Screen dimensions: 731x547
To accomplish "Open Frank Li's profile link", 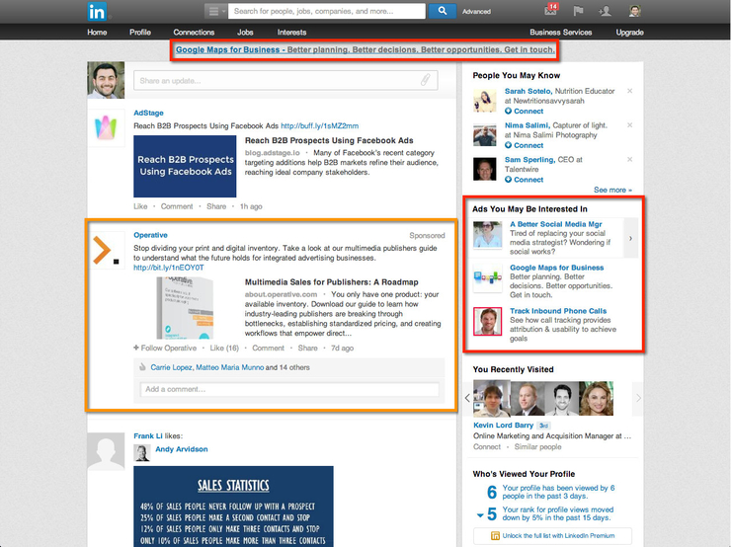I will point(148,436).
